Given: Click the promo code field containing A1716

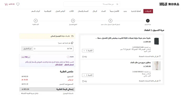Looking at the screenshot, I should pyautogui.click(x=53, y=49).
